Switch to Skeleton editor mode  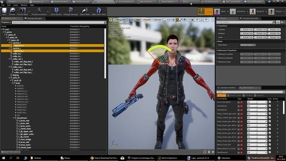pos(206,12)
